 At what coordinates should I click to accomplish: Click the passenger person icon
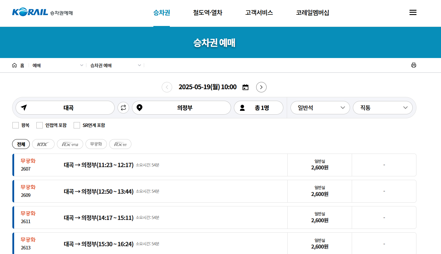pos(242,108)
